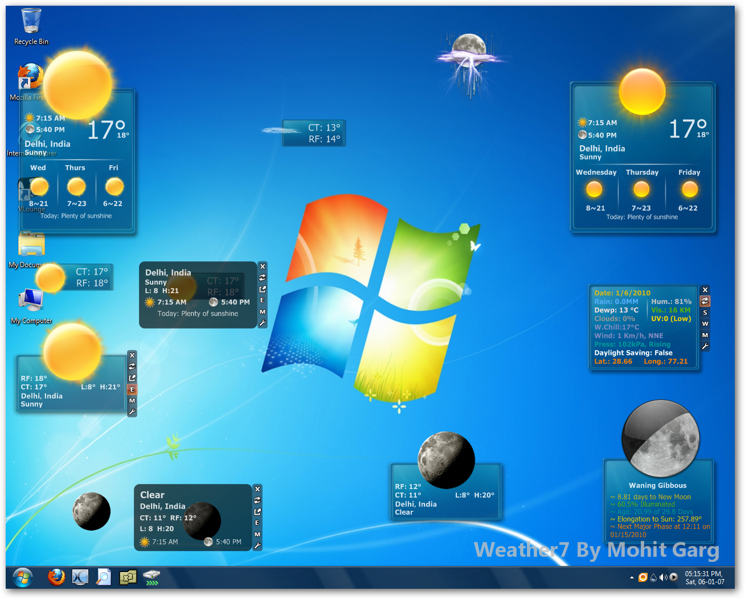Click the volume speaker tray icon
745x599 pixels.
coord(663,577)
